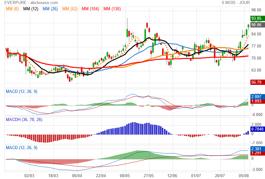
Task: Click the red 56.79 price tag
Action: [258, 82]
